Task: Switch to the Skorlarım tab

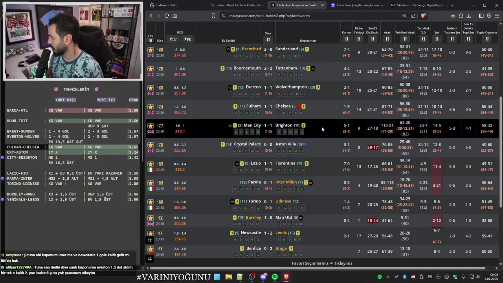Action: pos(417,5)
